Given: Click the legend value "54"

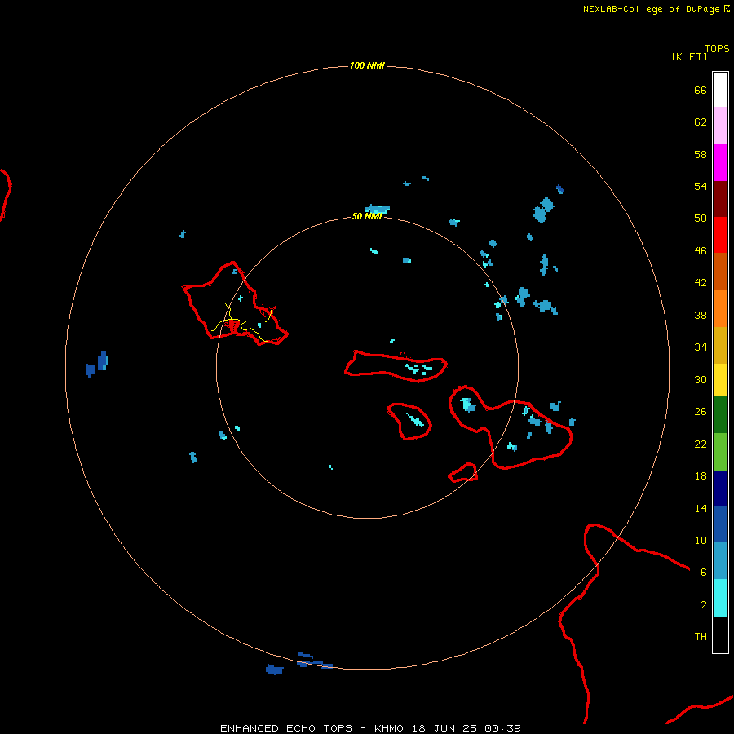Looking at the screenshot, I should tap(701, 186).
